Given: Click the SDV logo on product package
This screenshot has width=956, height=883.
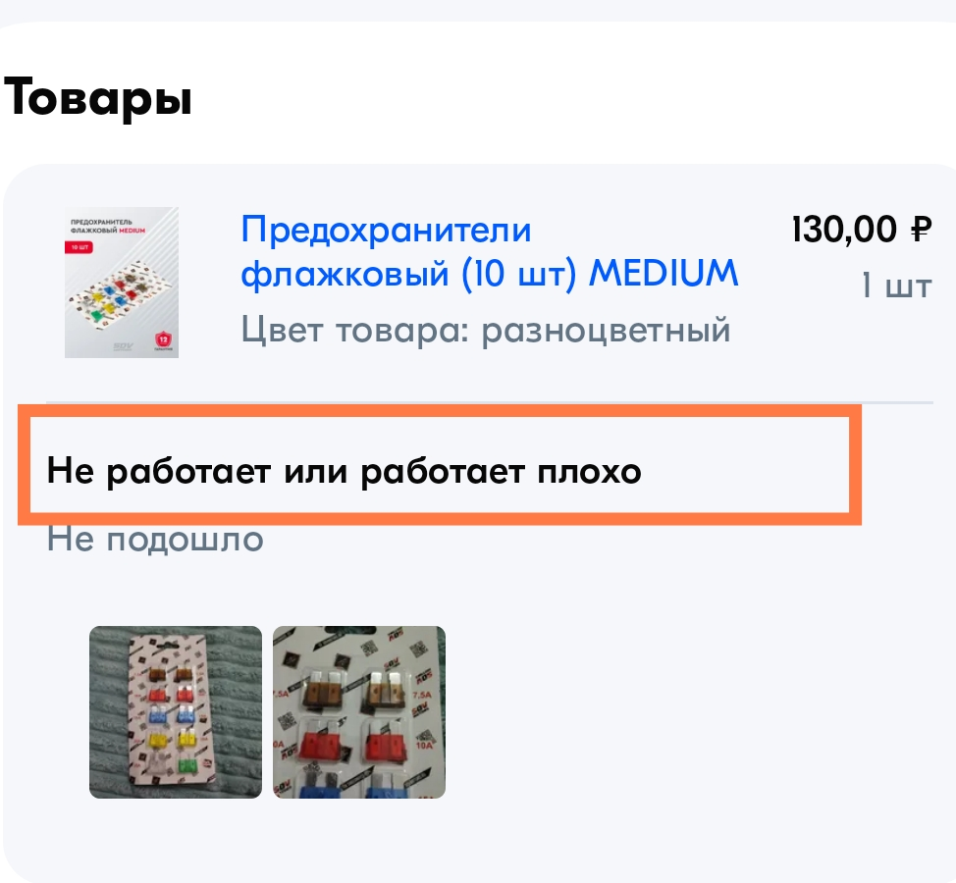Looking at the screenshot, I should [123, 346].
